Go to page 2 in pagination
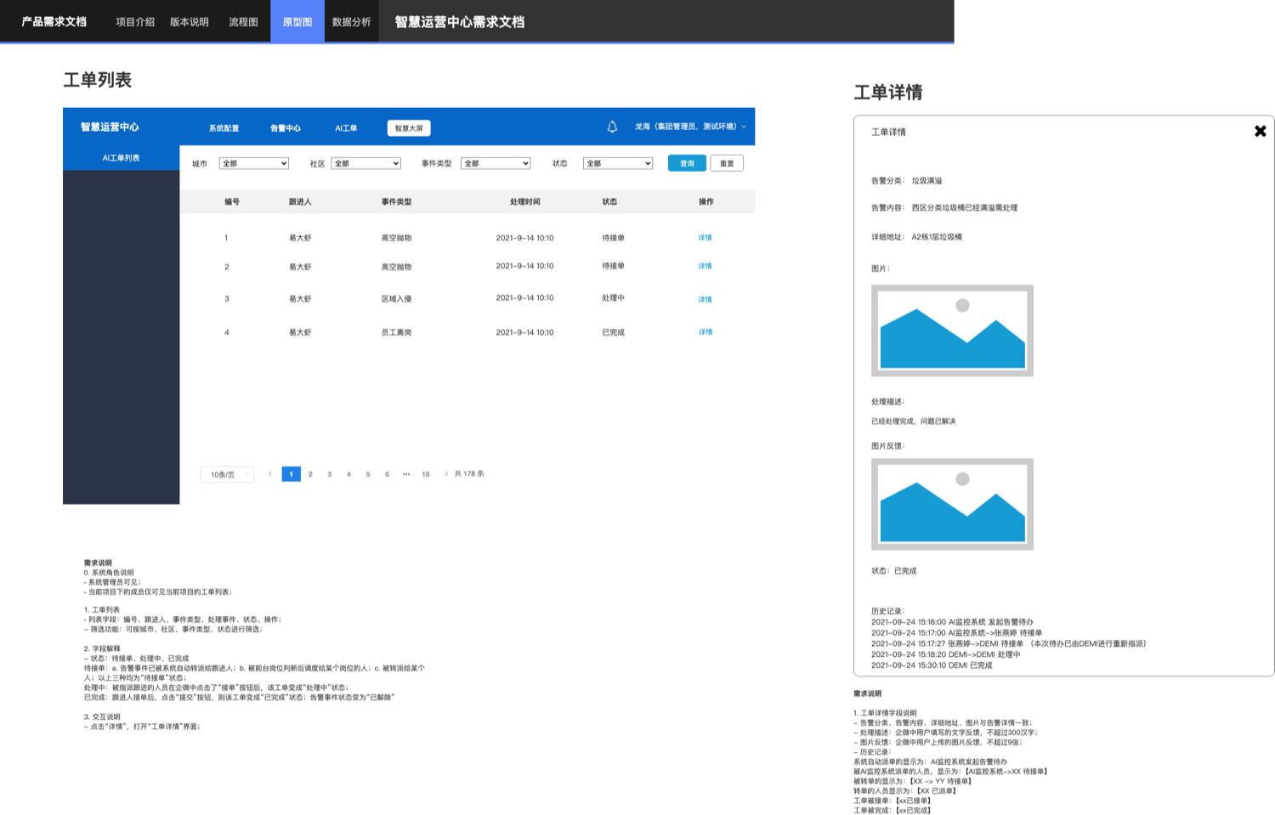 (310, 474)
